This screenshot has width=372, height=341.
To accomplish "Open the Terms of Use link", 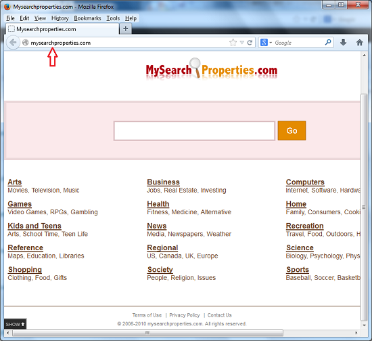I will tap(147, 315).
